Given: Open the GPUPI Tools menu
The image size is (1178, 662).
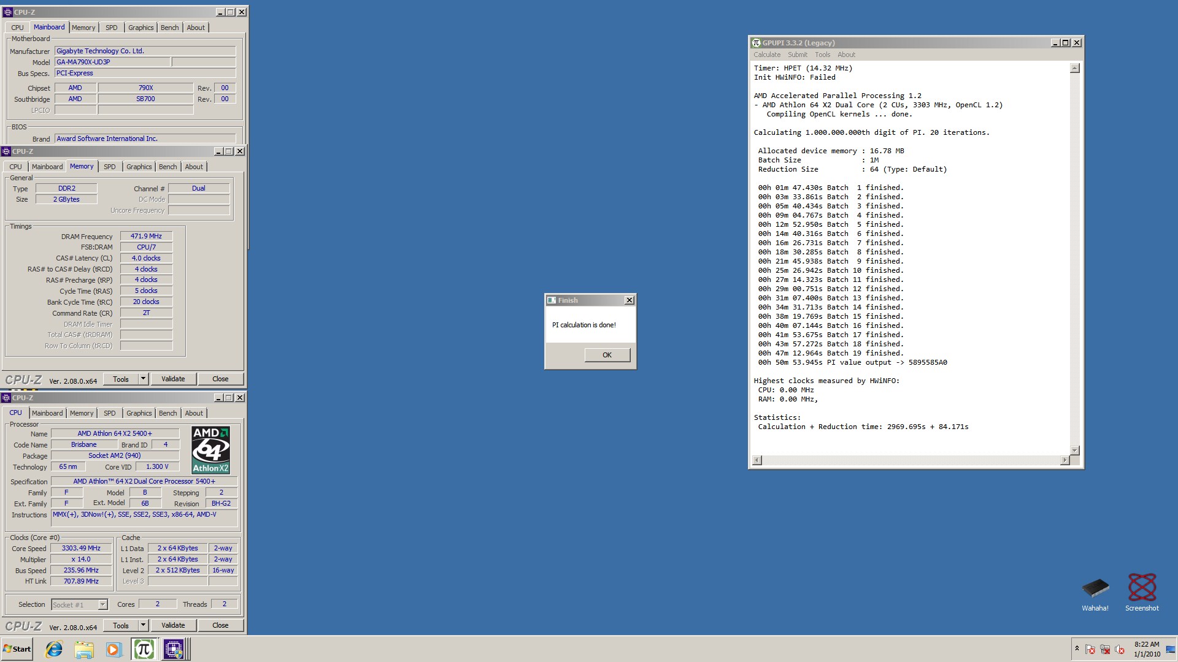Looking at the screenshot, I should (823, 55).
